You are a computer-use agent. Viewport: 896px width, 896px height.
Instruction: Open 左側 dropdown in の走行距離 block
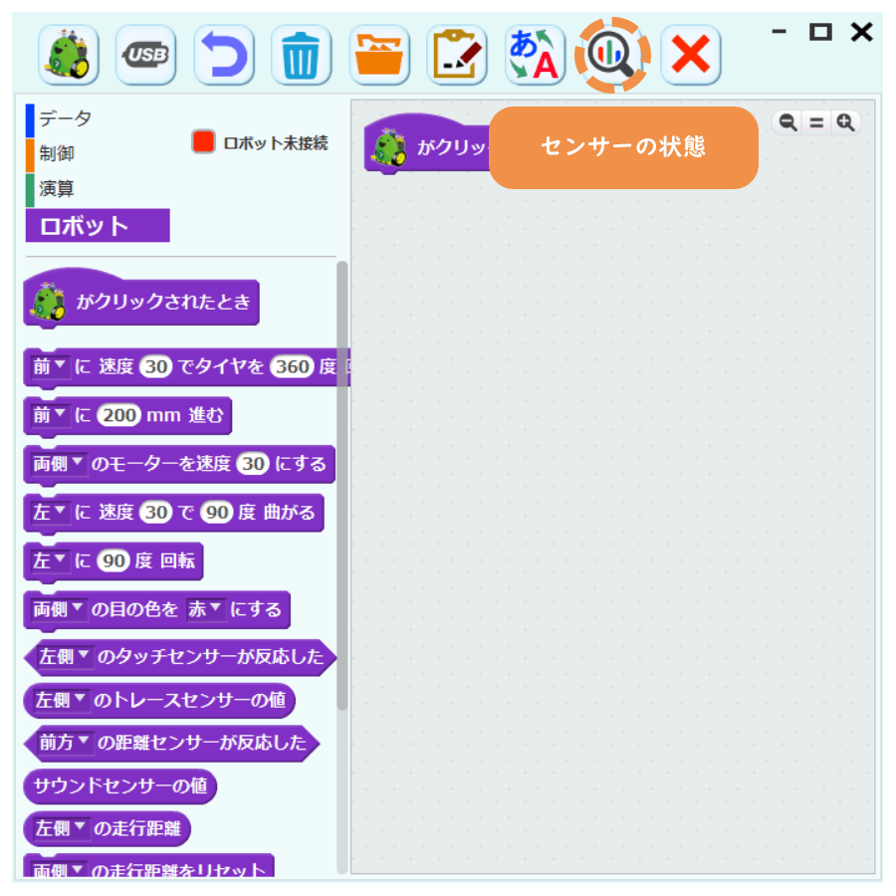coord(61,828)
